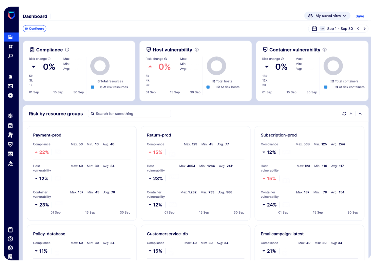Screen dimensions: 375x267
Task: Select the dashboard folder item in sidebar
Action: point(10,37)
